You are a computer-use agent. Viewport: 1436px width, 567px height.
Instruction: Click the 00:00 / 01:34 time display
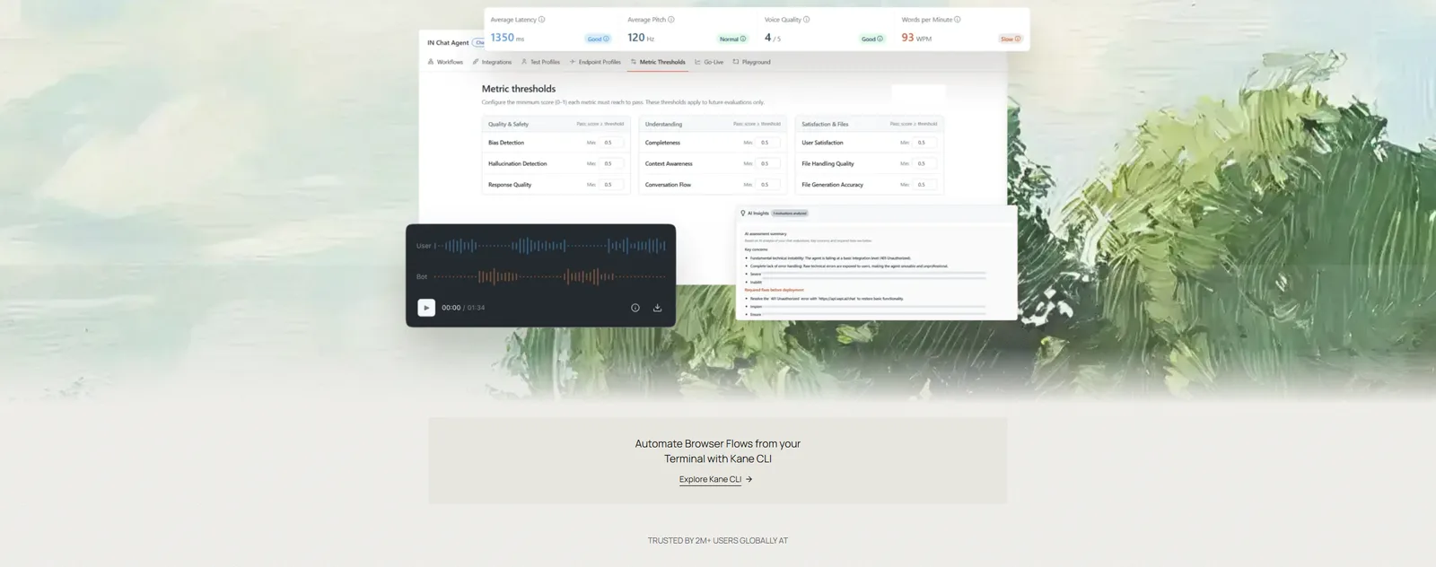(x=463, y=308)
